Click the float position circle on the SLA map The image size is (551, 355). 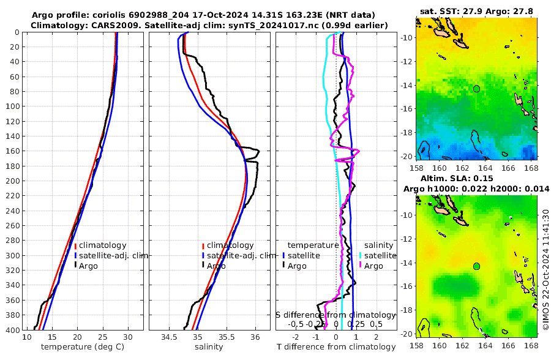click(476, 266)
